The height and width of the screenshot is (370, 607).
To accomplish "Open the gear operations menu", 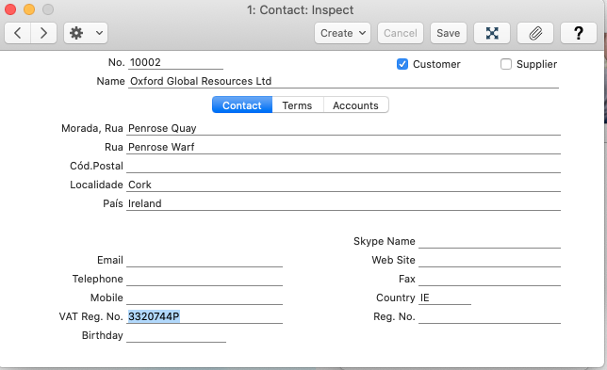I will click(76, 33).
